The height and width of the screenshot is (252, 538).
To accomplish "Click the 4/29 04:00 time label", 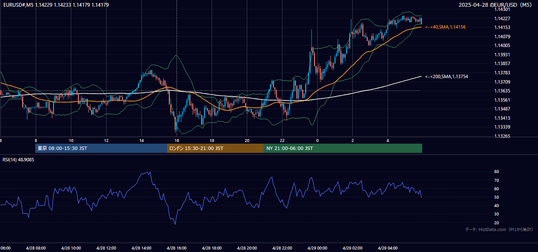I will point(388,248).
